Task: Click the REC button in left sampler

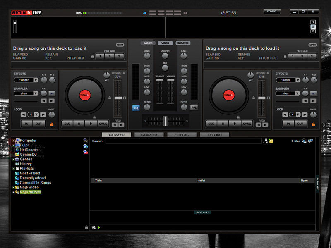Action: click(52, 93)
